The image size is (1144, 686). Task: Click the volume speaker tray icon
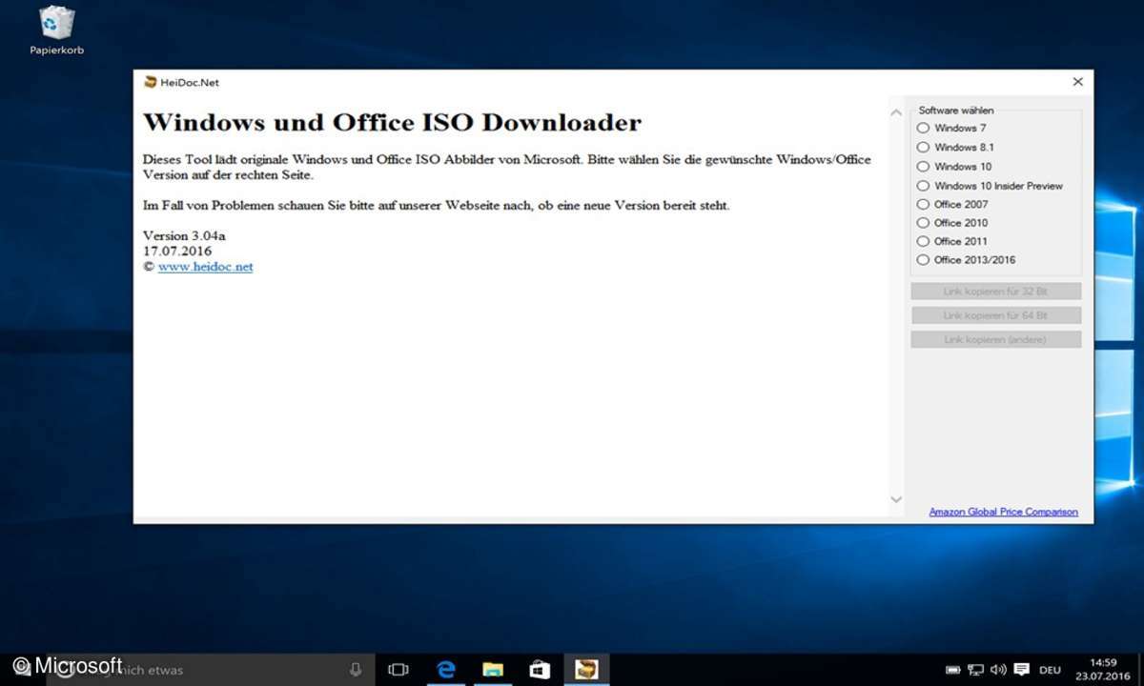[x=998, y=670]
